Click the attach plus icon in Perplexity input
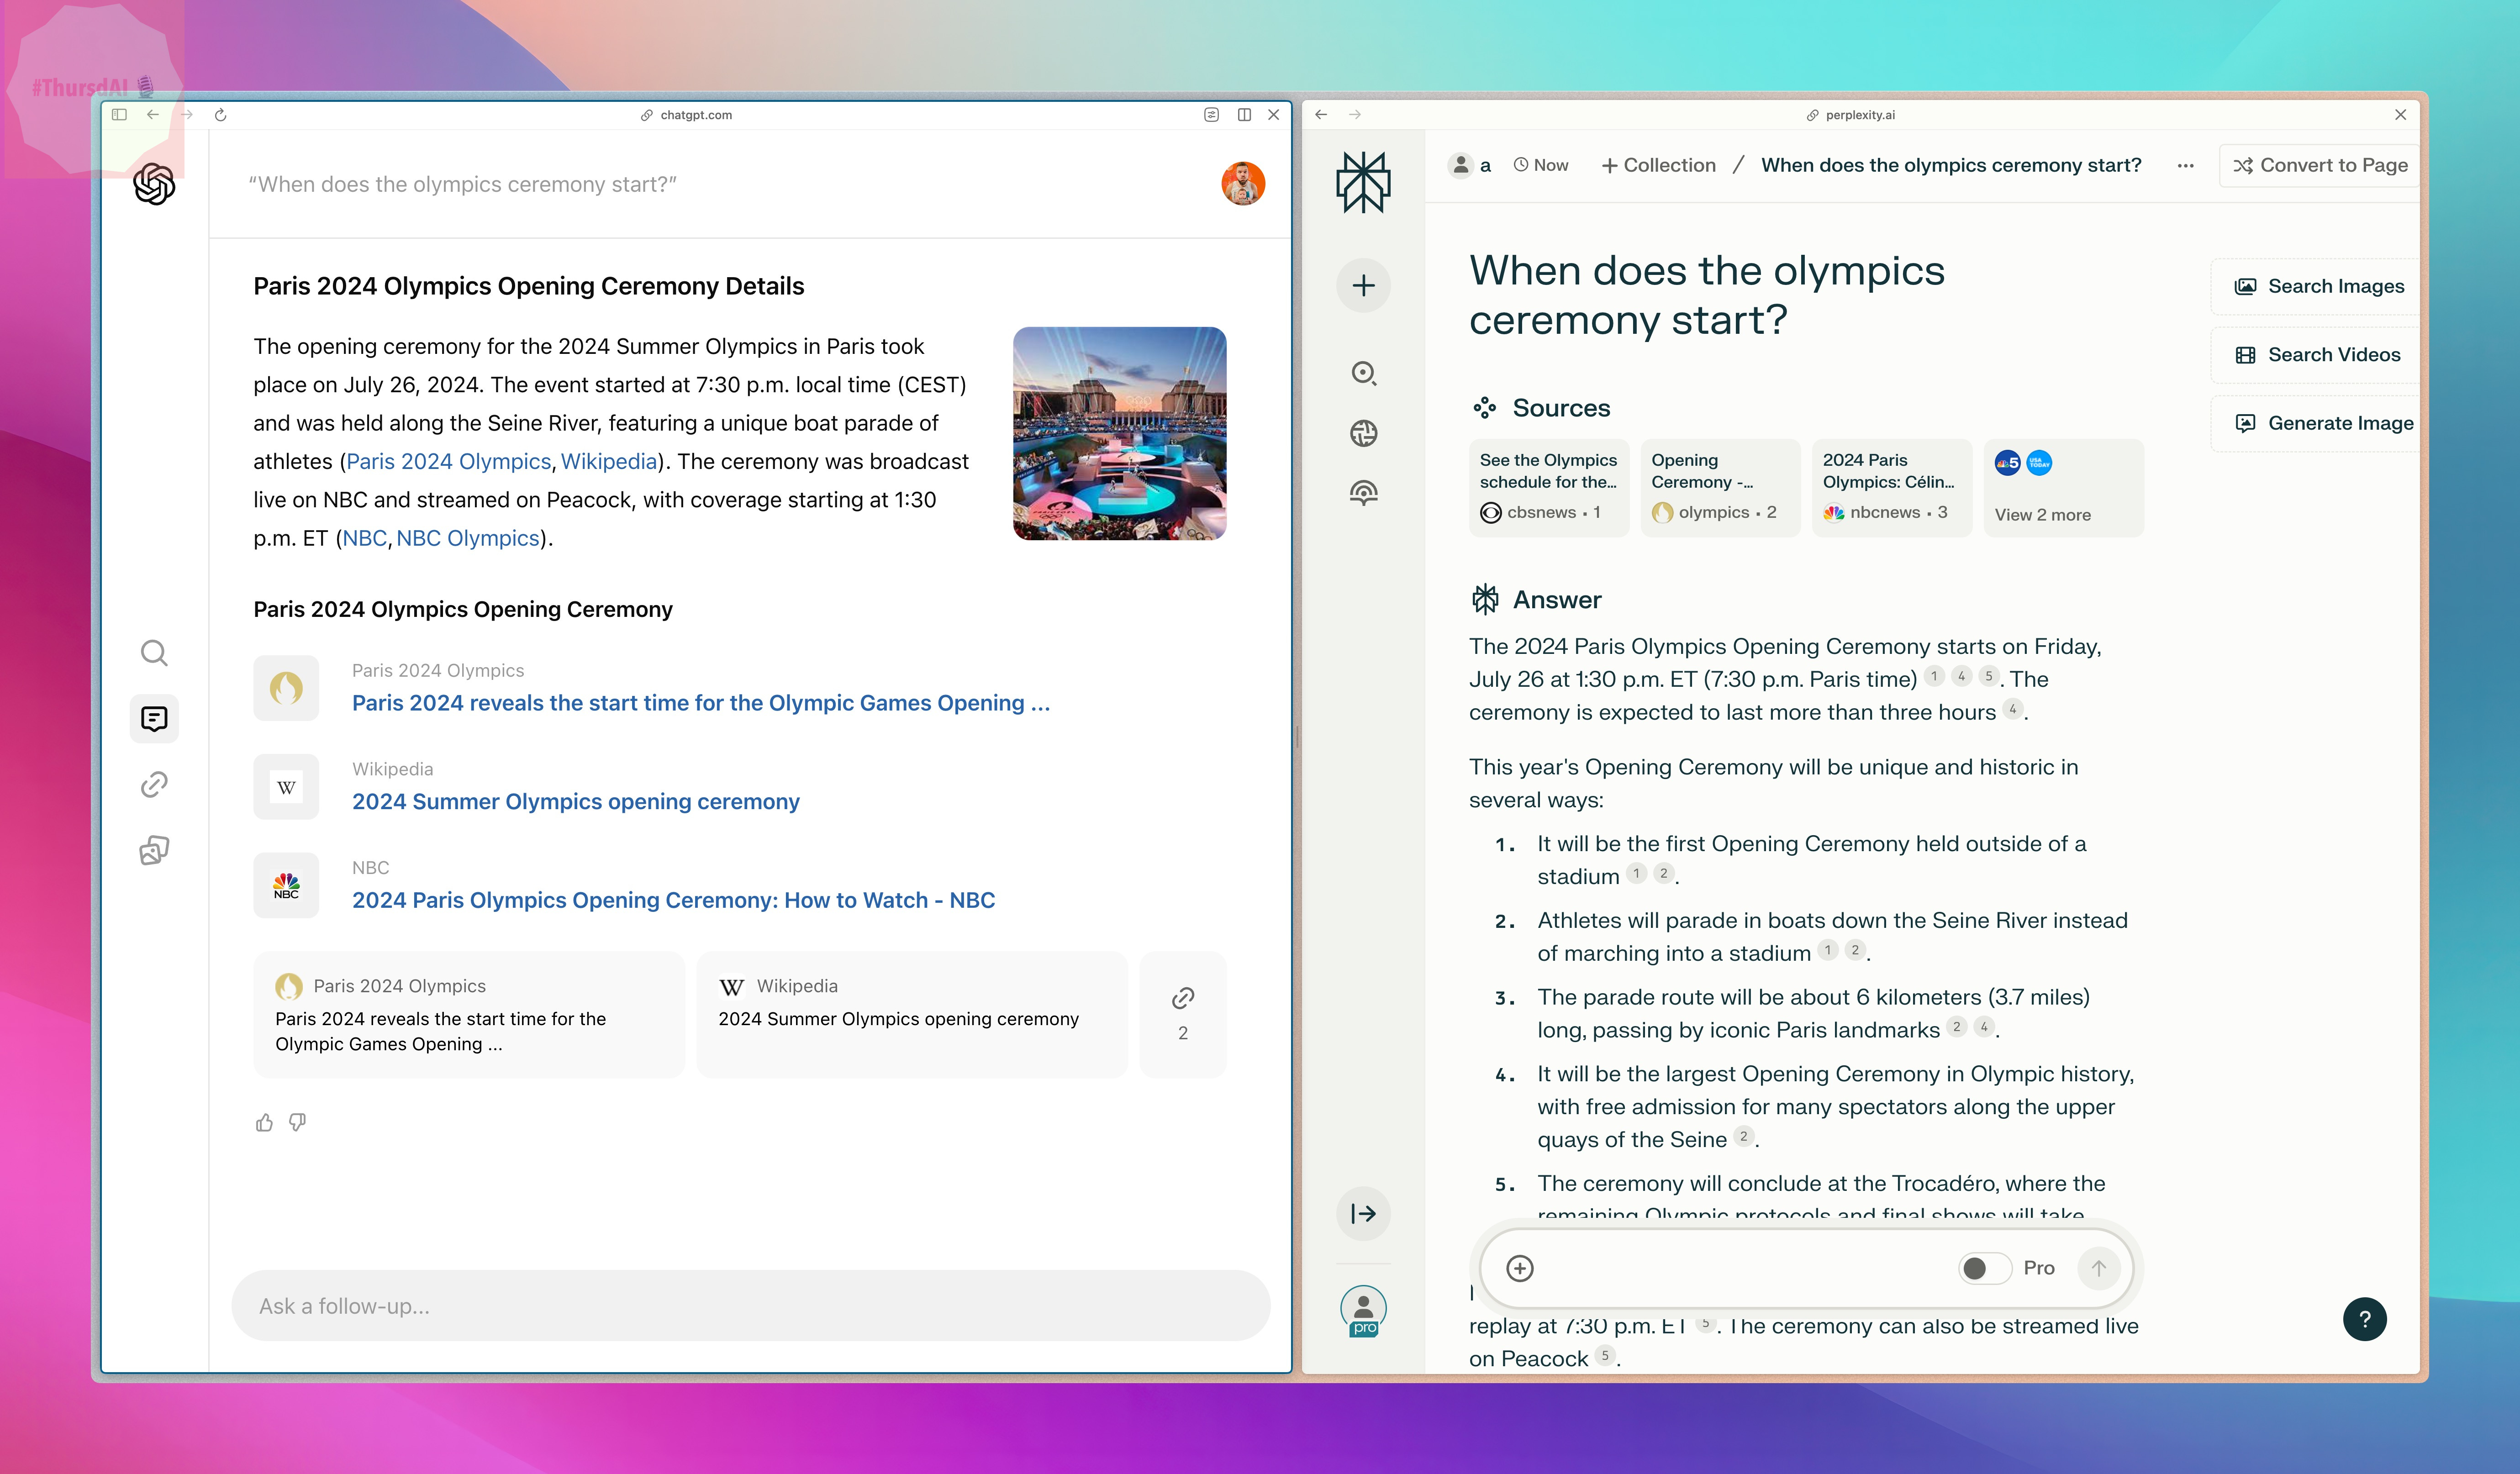Image resolution: width=2520 pixels, height=1474 pixels. pyautogui.click(x=1520, y=1268)
